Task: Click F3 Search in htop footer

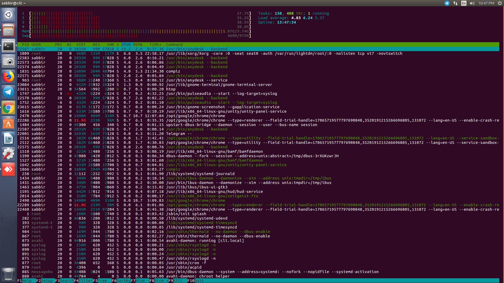Action: coord(65,281)
